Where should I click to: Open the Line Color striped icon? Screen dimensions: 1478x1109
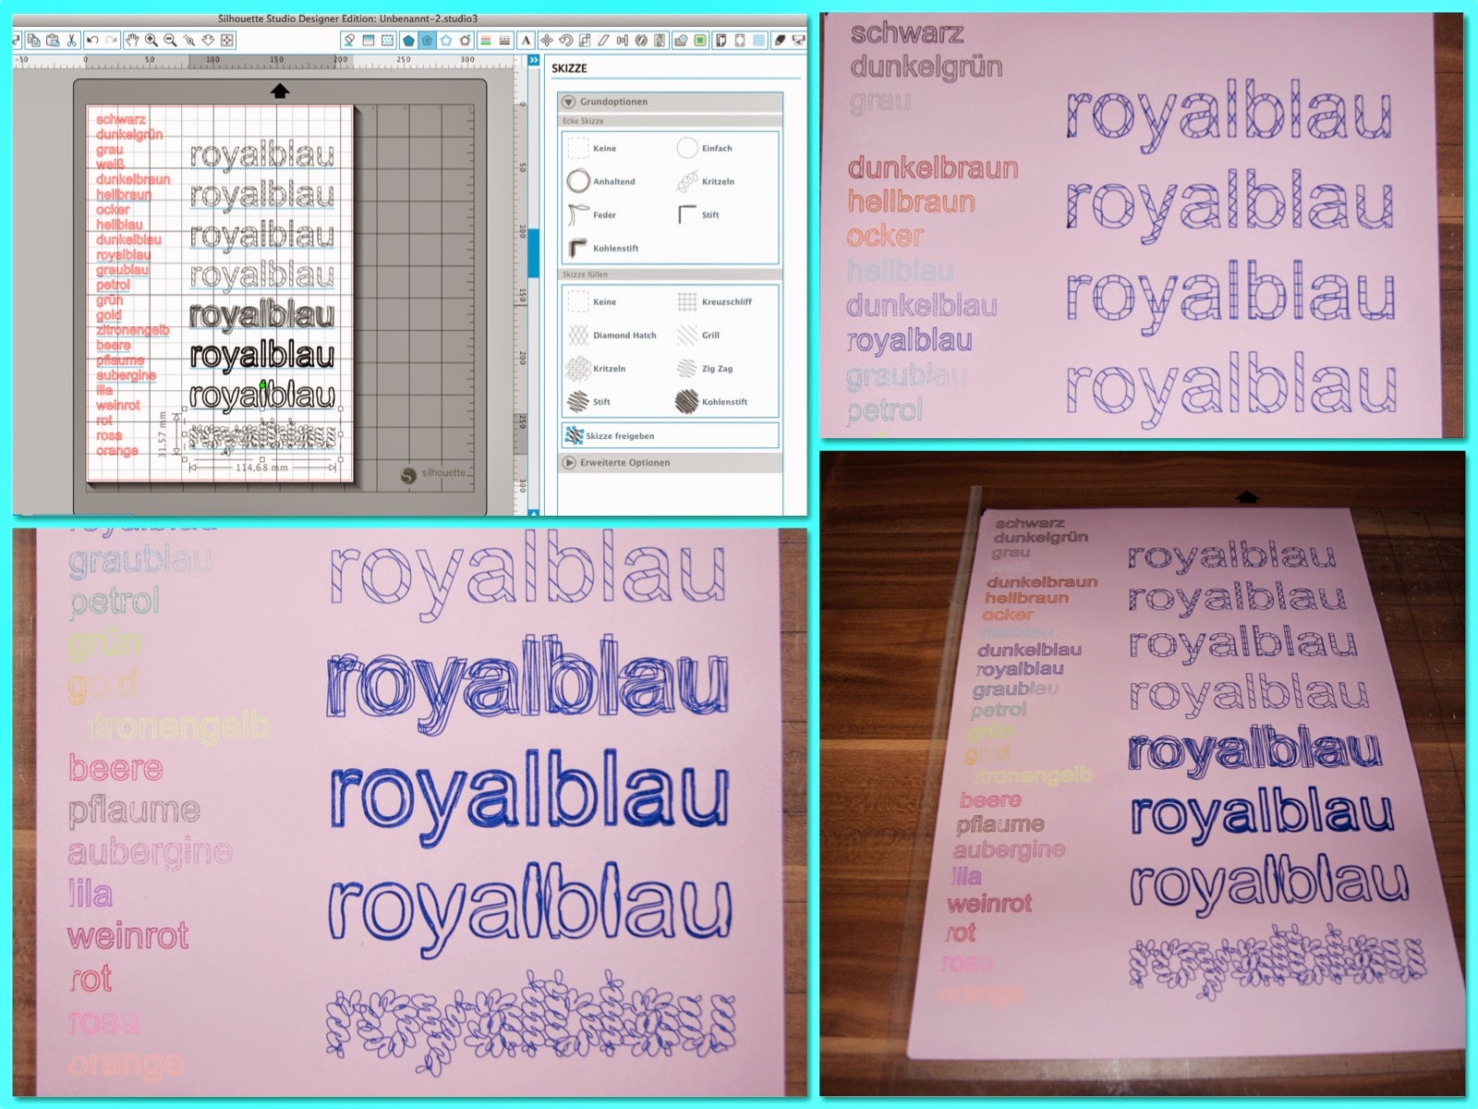tap(485, 40)
